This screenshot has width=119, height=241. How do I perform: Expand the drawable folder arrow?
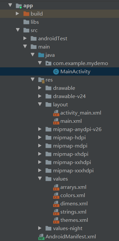tap(40, 88)
